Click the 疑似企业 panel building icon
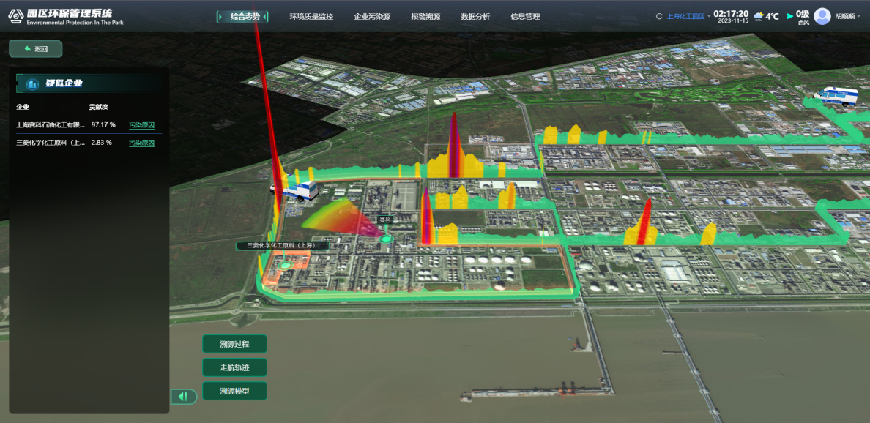Viewport: 870px width, 423px height. pos(32,83)
